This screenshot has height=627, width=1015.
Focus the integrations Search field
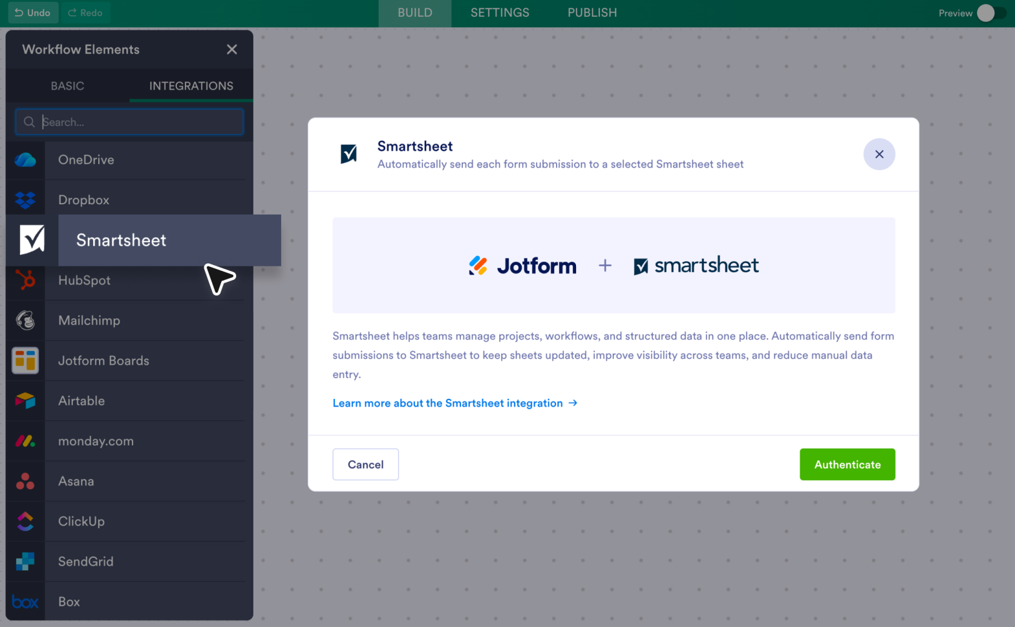click(129, 122)
